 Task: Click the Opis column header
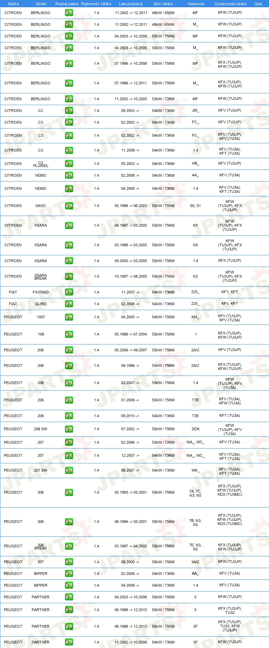tap(258, 4)
